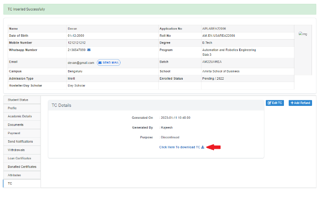
Task: Open the Student Status tab
Action: (18, 100)
